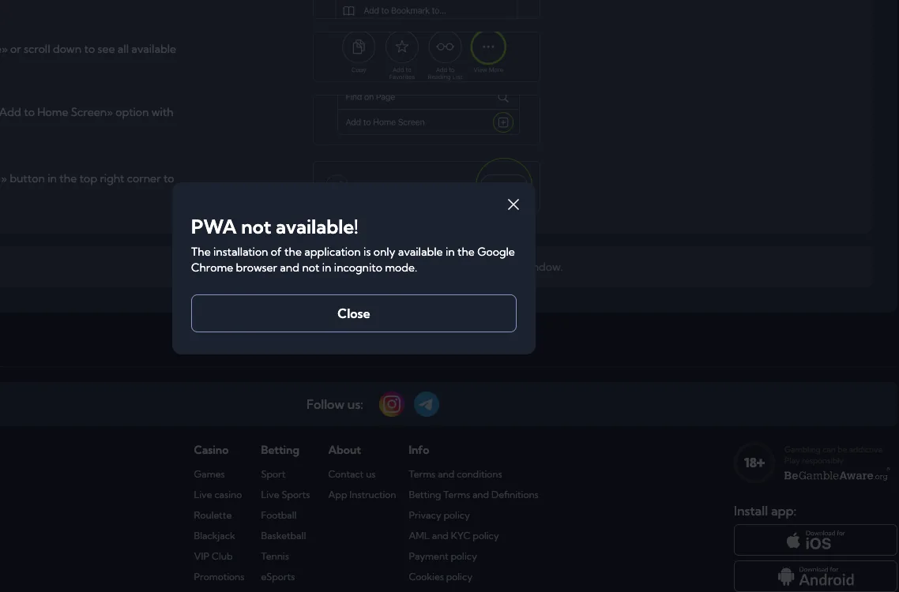Click the 18+ age restriction badge
Screen dimensions: 899x592
(754, 463)
